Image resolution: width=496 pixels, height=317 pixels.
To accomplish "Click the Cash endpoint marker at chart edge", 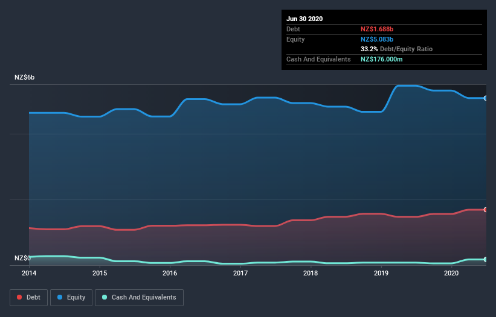I will (486, 259).
